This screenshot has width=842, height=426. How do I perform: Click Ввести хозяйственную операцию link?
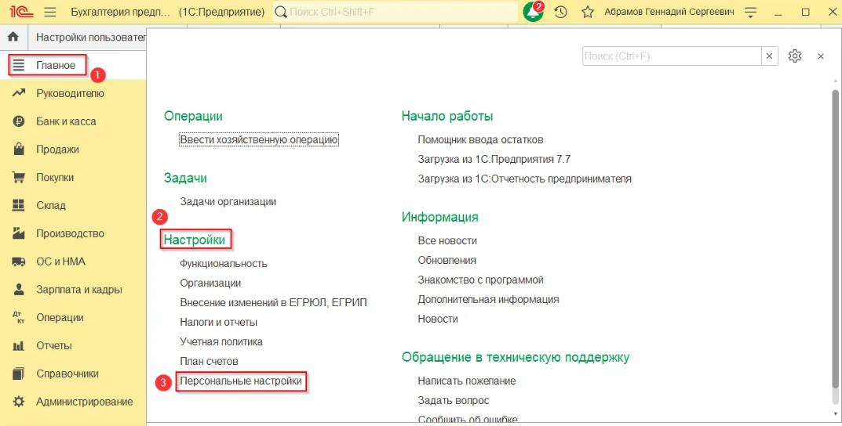tap(258, 139)
